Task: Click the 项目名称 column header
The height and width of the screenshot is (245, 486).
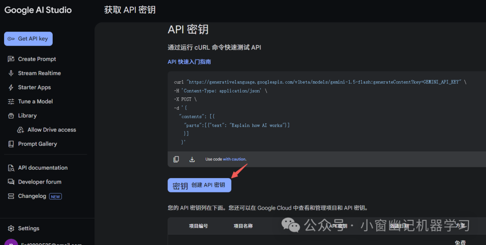Action: pyautogui.click(x=243, y=226)
